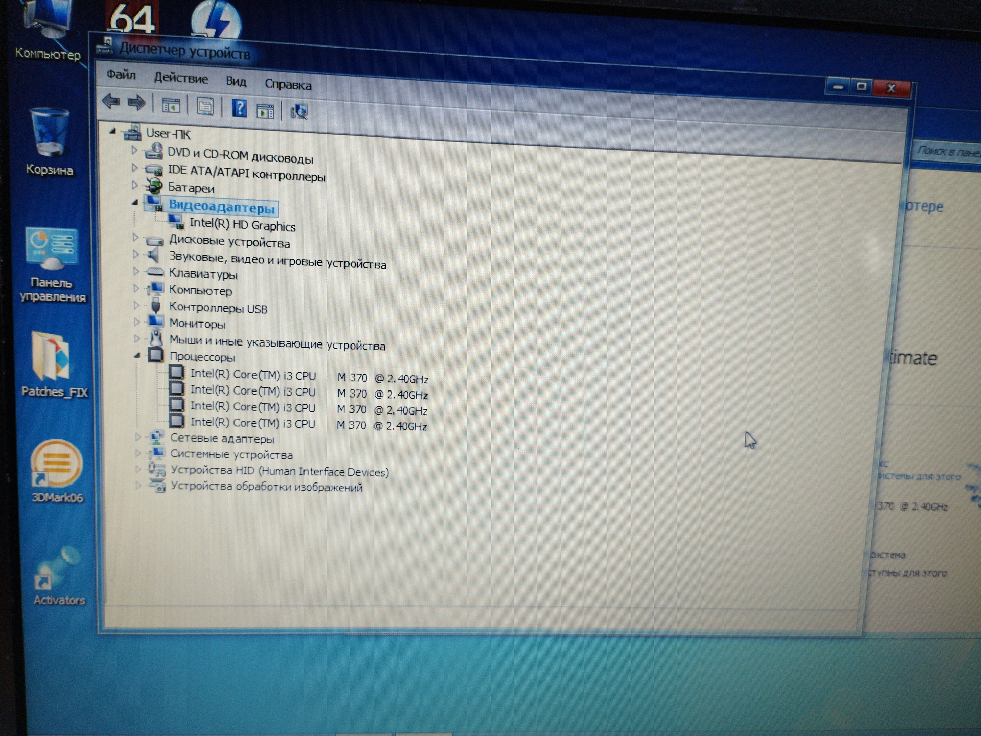Select the User-ПК root label
The image size is (981, 736).
tap(168, 134)
